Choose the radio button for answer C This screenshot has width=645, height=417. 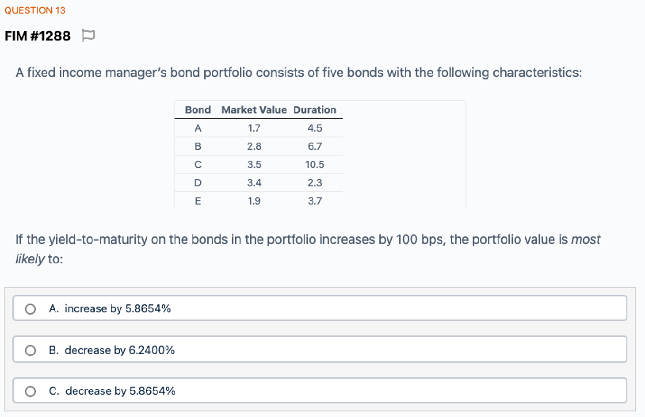(30, 391)
